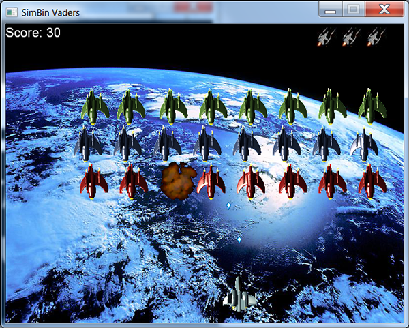Screen dimensions: 409x328
Task: Minimize the SimBin Vaders window
Action: tap(330, 10)
